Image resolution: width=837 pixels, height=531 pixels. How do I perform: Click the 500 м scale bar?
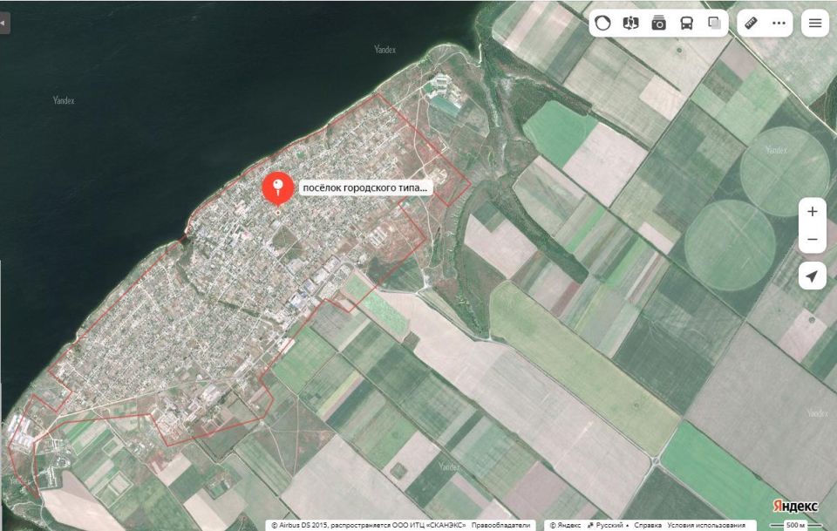pos(796,525)
